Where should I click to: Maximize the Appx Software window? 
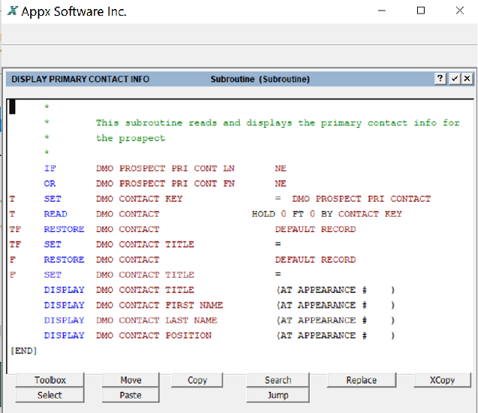(421, 11)
